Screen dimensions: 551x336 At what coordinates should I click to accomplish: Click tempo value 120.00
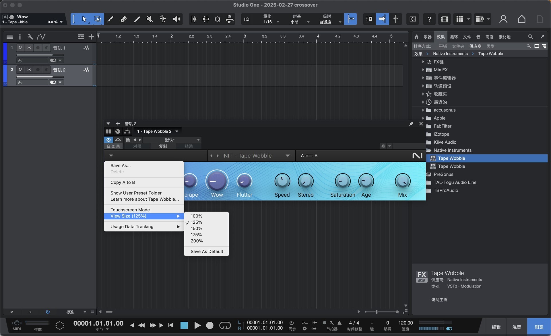pyautogui.click(x=405, y=323)
